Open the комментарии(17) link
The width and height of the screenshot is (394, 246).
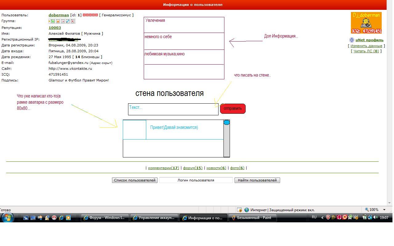163,168
